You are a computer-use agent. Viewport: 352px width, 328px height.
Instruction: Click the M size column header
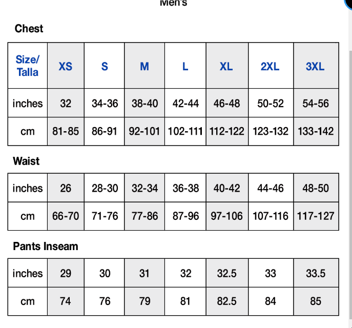pos(144,66)
